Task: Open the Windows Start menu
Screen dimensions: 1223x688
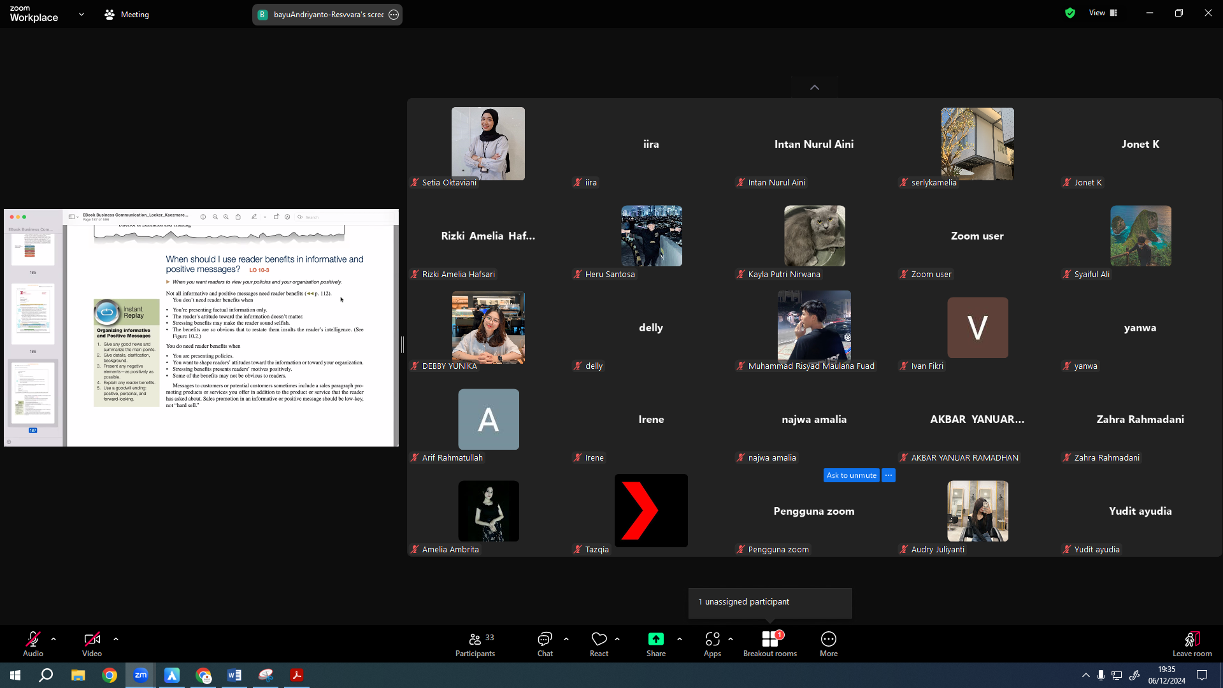Action: click(x=15, y=675)
